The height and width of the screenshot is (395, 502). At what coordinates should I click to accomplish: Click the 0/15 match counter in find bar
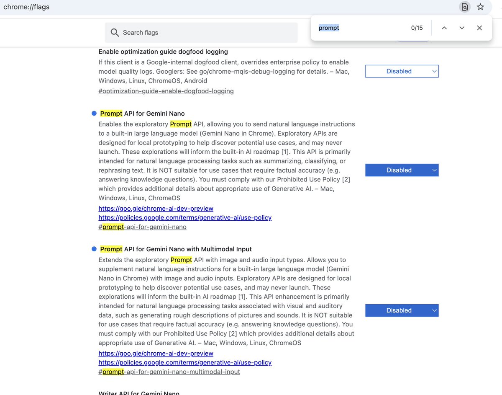[x=417, y=28]
